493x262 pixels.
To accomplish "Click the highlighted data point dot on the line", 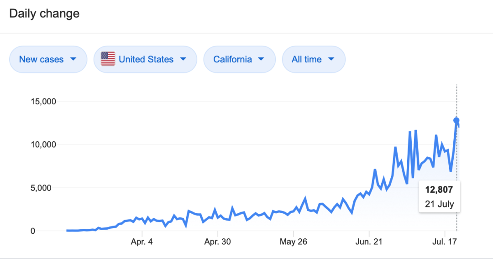I will coord(456,120).
